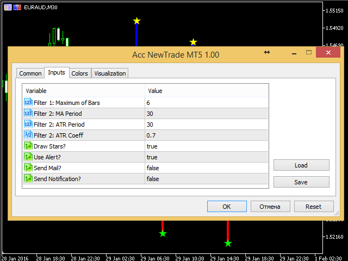Change the Use Alert? value true

point(207,157)
